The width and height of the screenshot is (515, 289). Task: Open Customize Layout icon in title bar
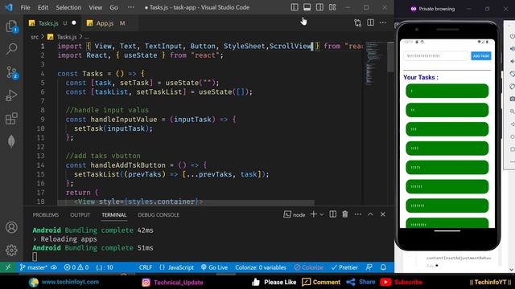332,7
